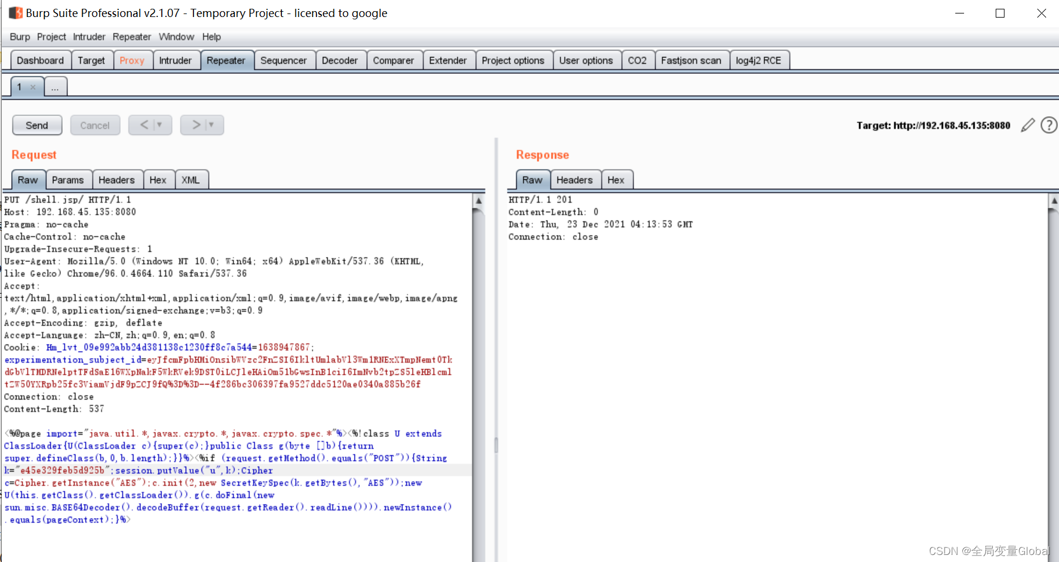Switch to the Extender tab

coord(448,60)
